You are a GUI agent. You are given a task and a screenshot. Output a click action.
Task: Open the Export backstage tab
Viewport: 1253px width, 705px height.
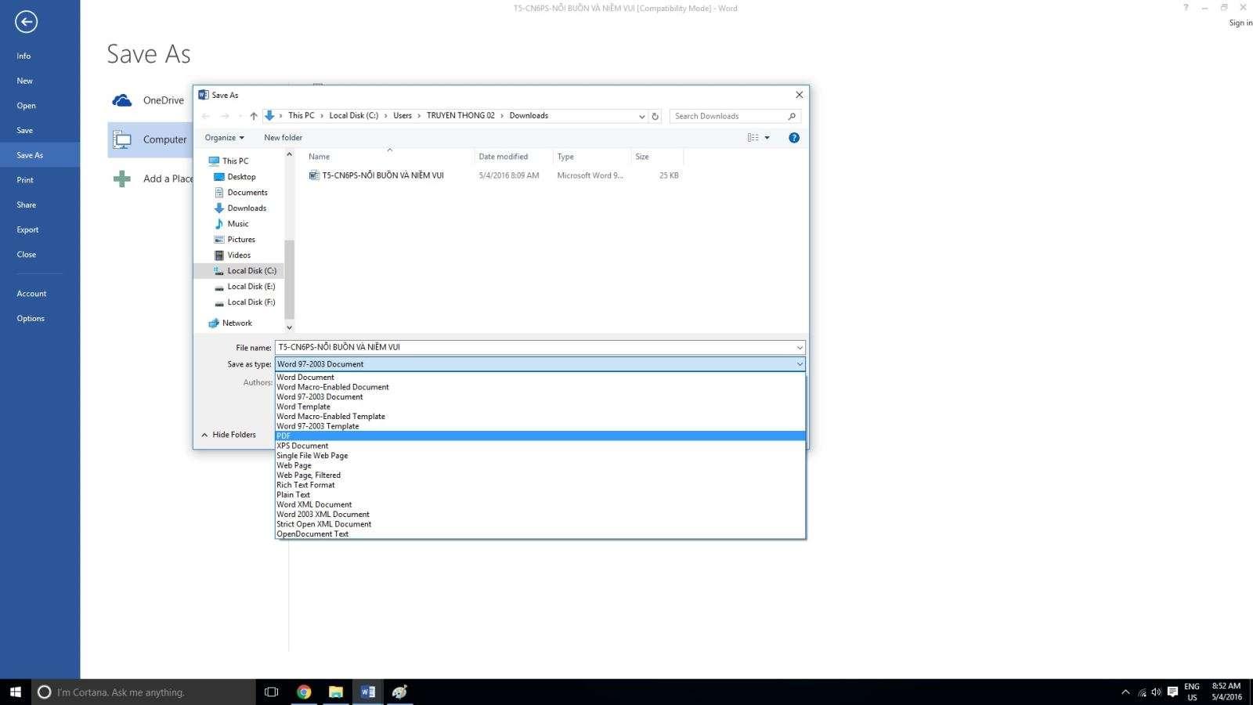point(27,230)
